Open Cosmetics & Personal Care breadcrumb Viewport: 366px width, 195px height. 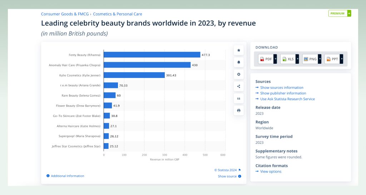(117, 14)
